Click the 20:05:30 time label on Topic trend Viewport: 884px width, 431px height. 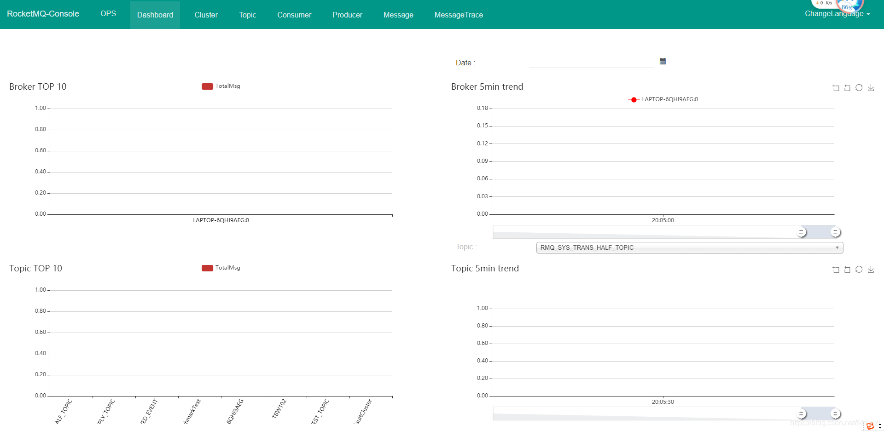click(663, 402)
